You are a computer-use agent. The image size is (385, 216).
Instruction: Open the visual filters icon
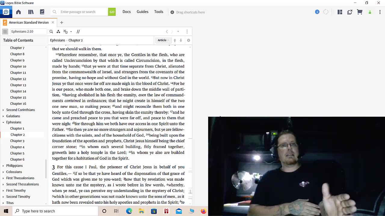(x=58, y=31)
